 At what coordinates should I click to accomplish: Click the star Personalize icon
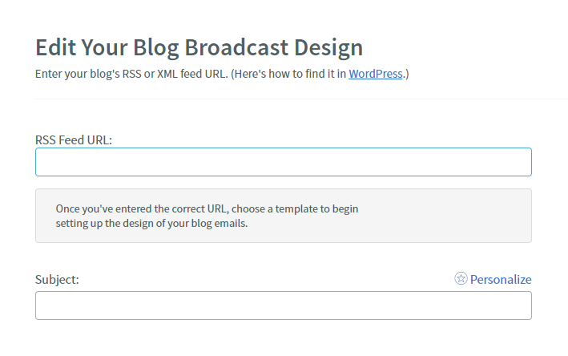point(461,279)
